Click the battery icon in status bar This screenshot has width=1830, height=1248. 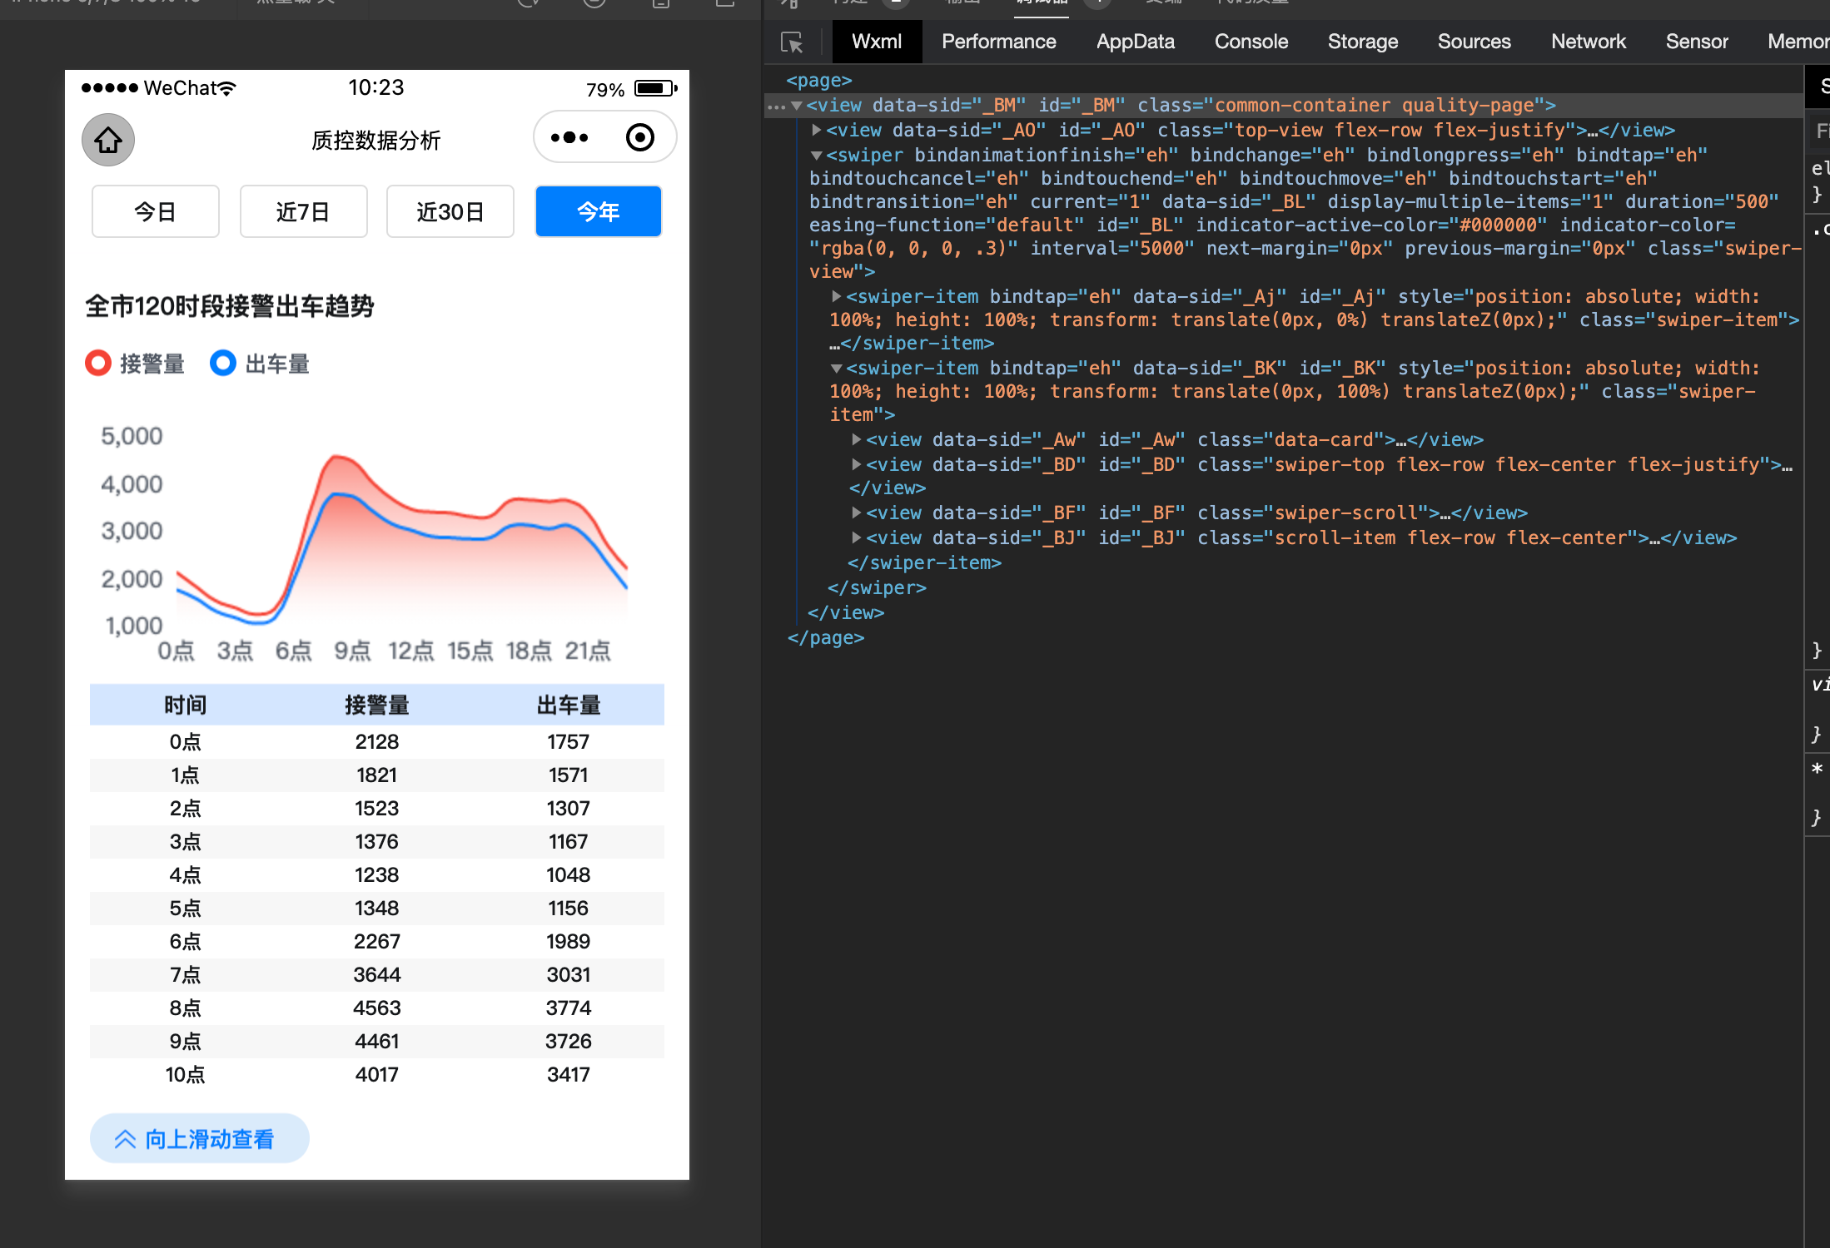tap(655, 88)
